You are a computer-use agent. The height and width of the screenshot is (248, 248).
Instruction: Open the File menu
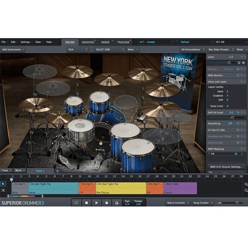tap(5, 42)
